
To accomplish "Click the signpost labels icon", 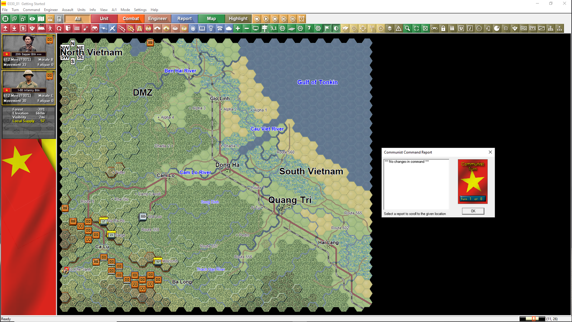I will [x=264, y=29].
